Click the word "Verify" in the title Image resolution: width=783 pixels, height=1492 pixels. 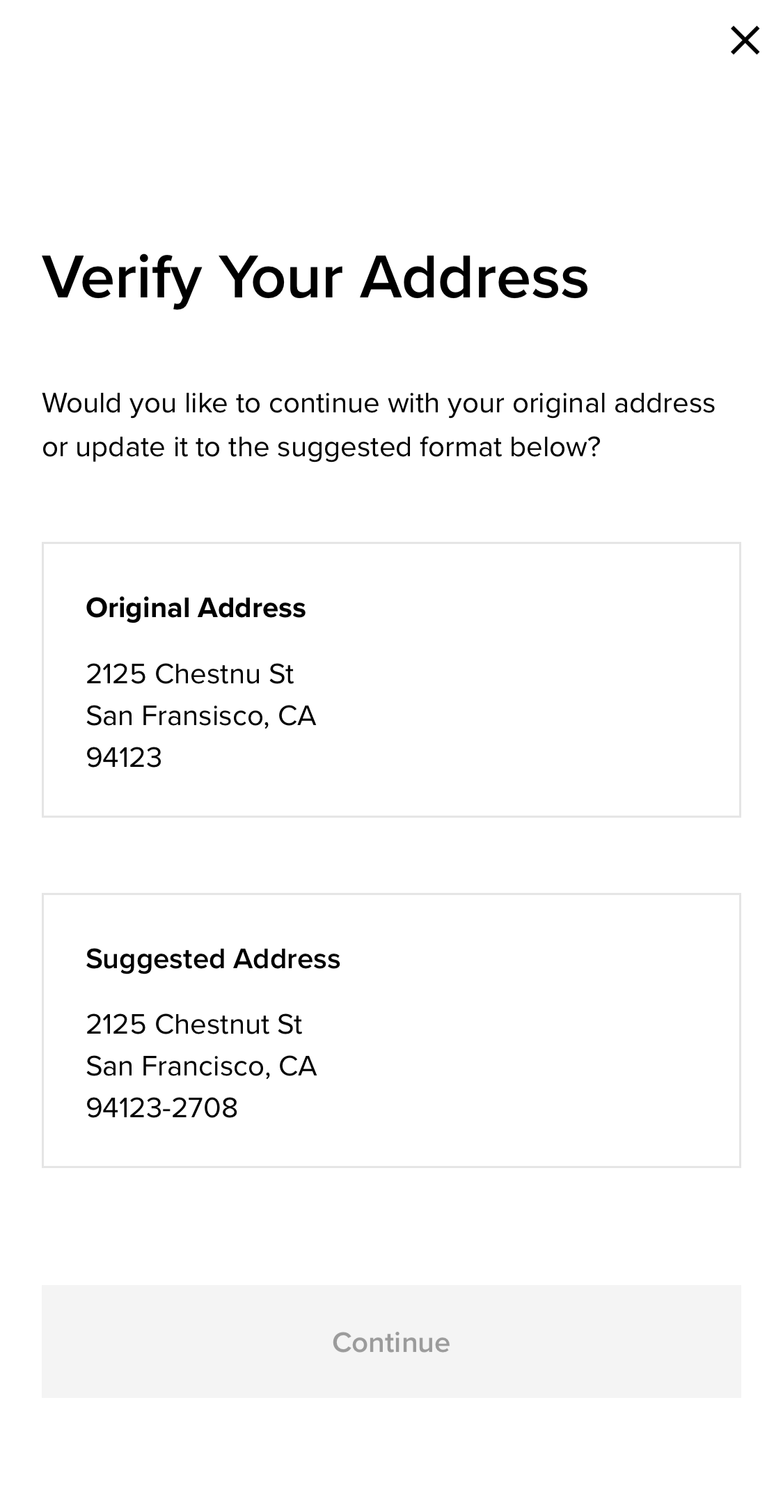point(122,277)
